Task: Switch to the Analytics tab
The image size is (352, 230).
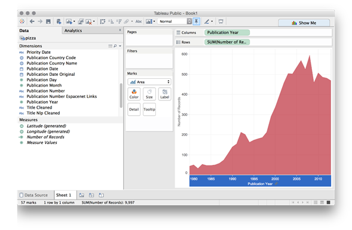Action: 73,30
